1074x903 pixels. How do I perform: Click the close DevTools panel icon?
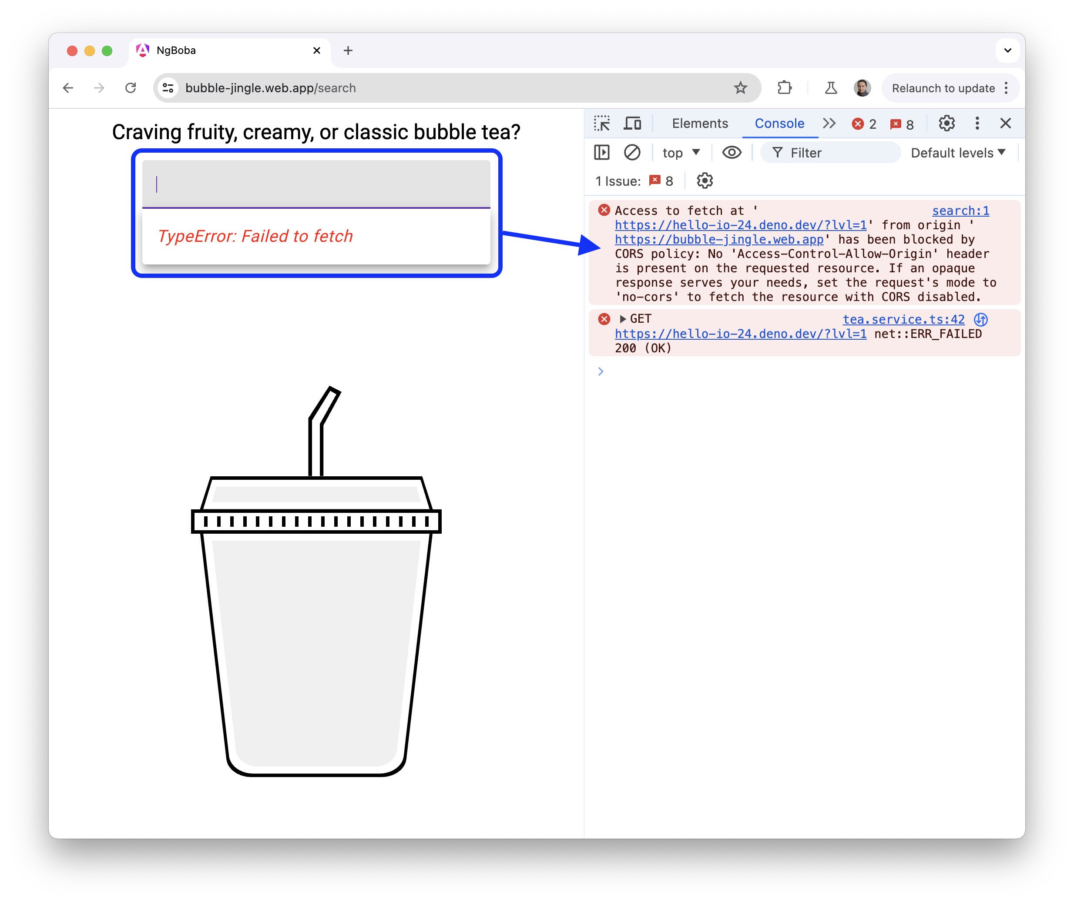click(x=1005, y=124)
